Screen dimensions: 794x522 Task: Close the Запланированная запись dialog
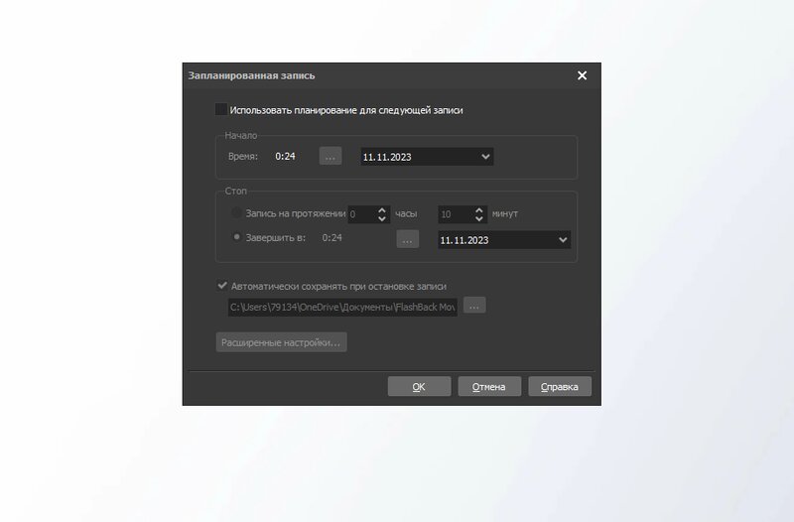583,75
